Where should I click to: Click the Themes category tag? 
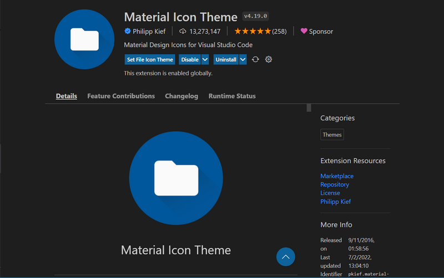click(332, 135)
